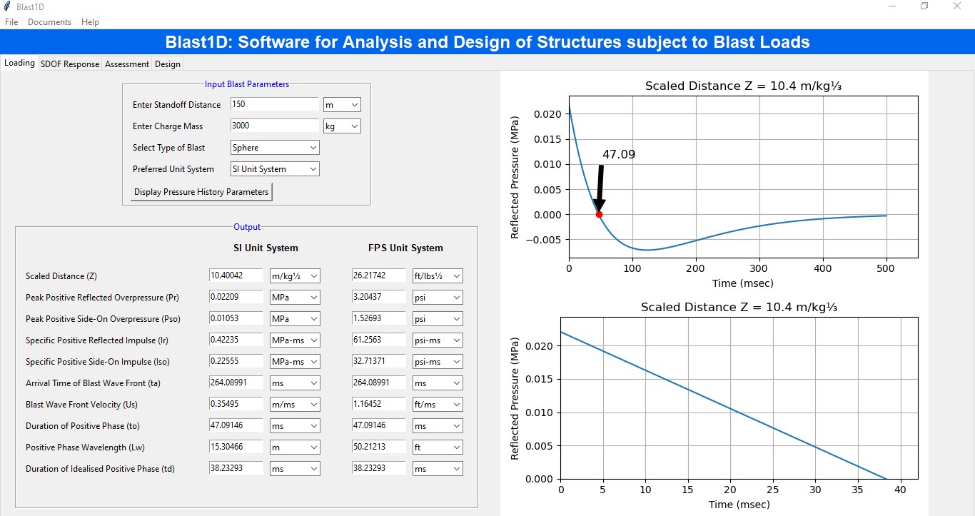Screen dimensions: 975x516
Task: Open SI ms dropdown for Idealised Positive Phase
Action: pyautogui.click(x=295, y=469)
